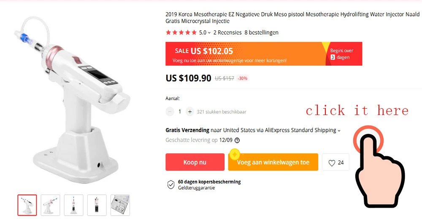422x219 pixels.
Task: Increase quantity with plus button
Action: coord(190,112)
